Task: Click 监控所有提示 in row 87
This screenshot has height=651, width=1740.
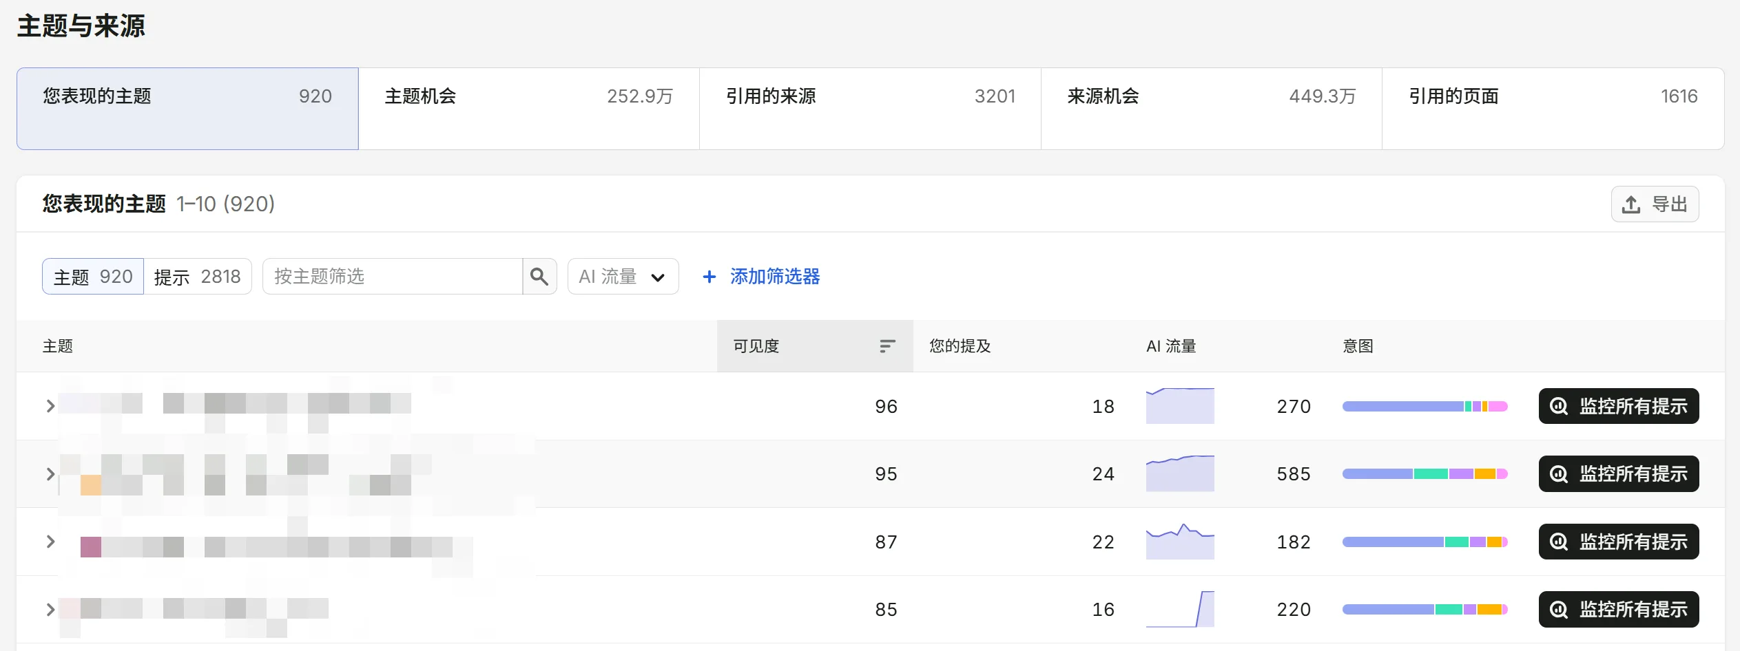Action: (1619, 542)
